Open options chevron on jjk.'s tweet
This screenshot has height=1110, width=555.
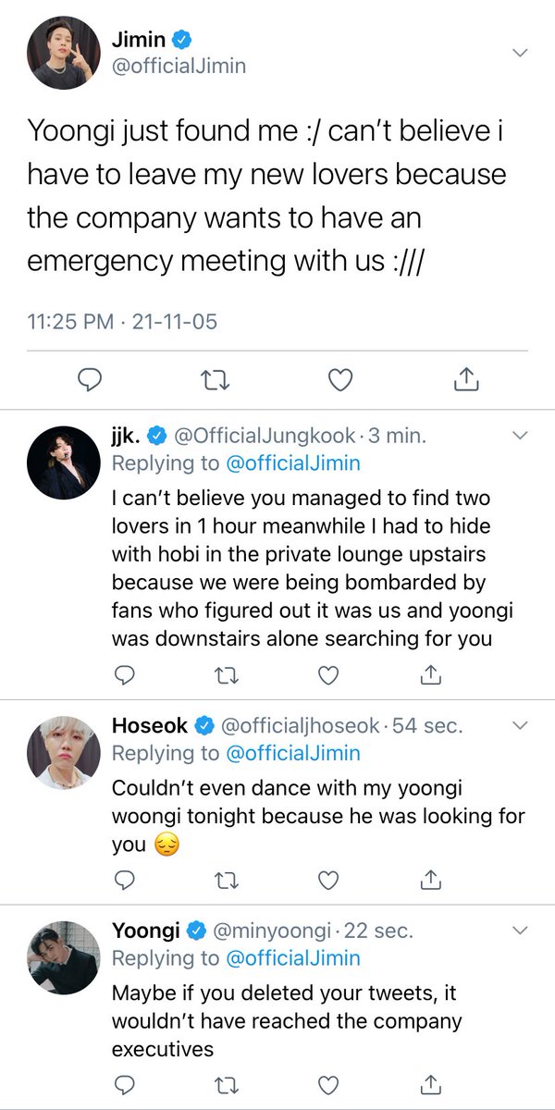point(521,435)
